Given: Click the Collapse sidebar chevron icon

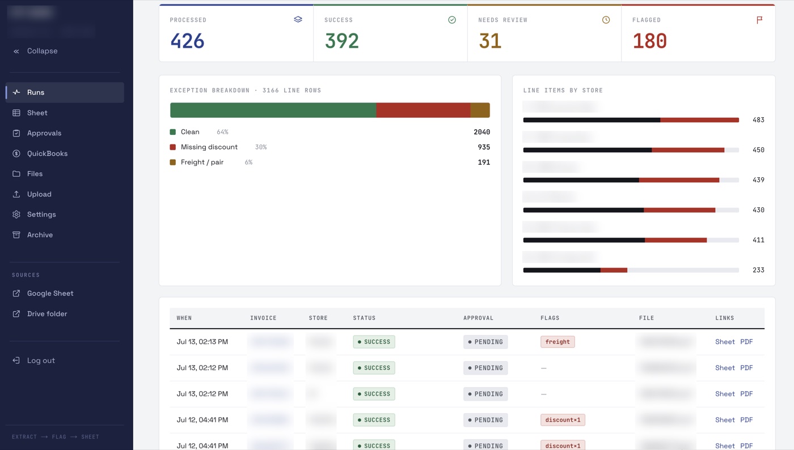Looking at the screenshot, I should tap(16, 51).
